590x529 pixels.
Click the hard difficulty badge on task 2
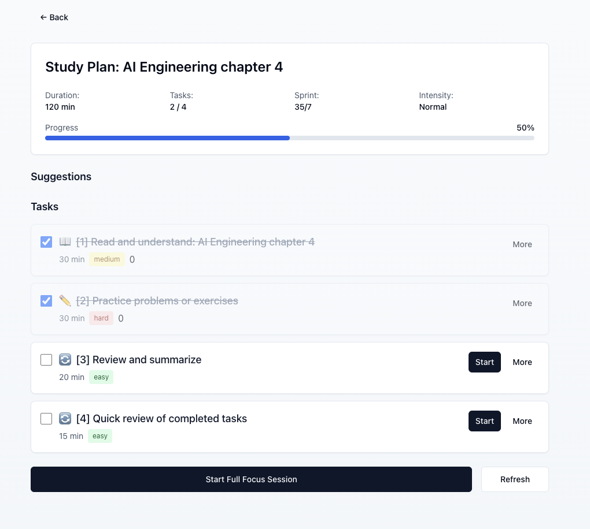[x=101, y=318]
